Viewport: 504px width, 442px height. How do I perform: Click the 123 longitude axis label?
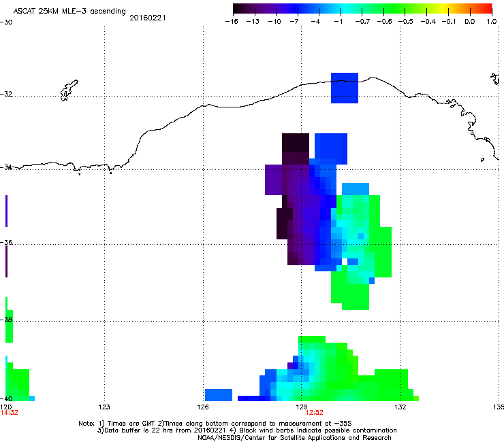click(x=104, y=407)
